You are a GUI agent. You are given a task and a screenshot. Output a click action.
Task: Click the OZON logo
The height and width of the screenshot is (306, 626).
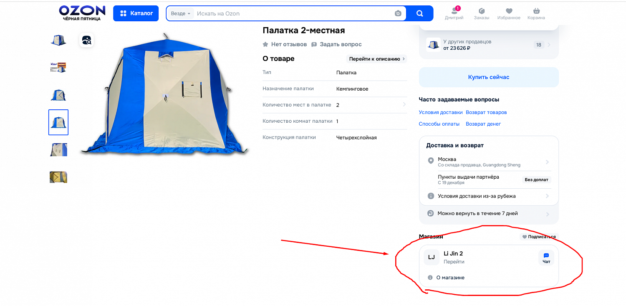click(82, 13)
